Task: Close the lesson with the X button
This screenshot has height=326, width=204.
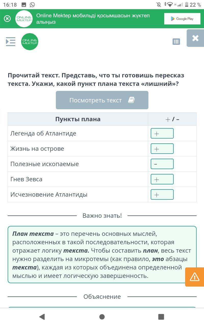Action: tap(195, 38)
